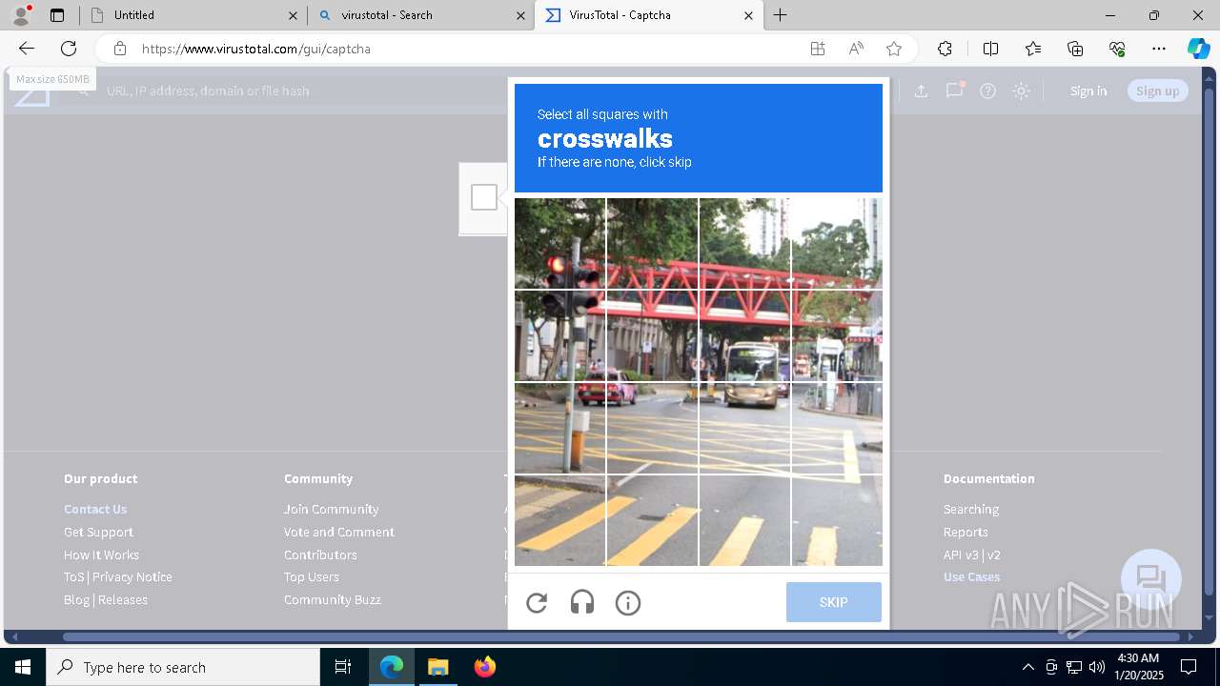The height and width of the screenshot is (686, 1220).
Task: Click Sign in link
Action: point(1088,91)
